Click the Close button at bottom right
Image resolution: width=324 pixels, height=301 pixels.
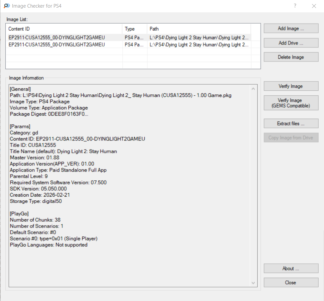pyautogui.click(x=291, y=282)
